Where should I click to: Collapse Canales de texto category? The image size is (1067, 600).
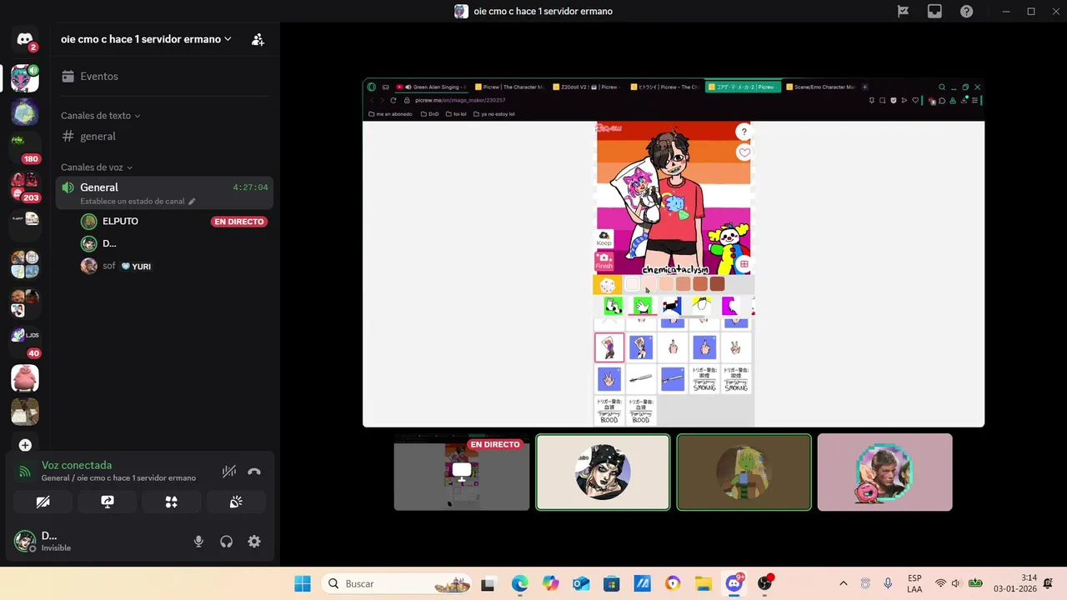pyautogui.click(x=100, y=116)
